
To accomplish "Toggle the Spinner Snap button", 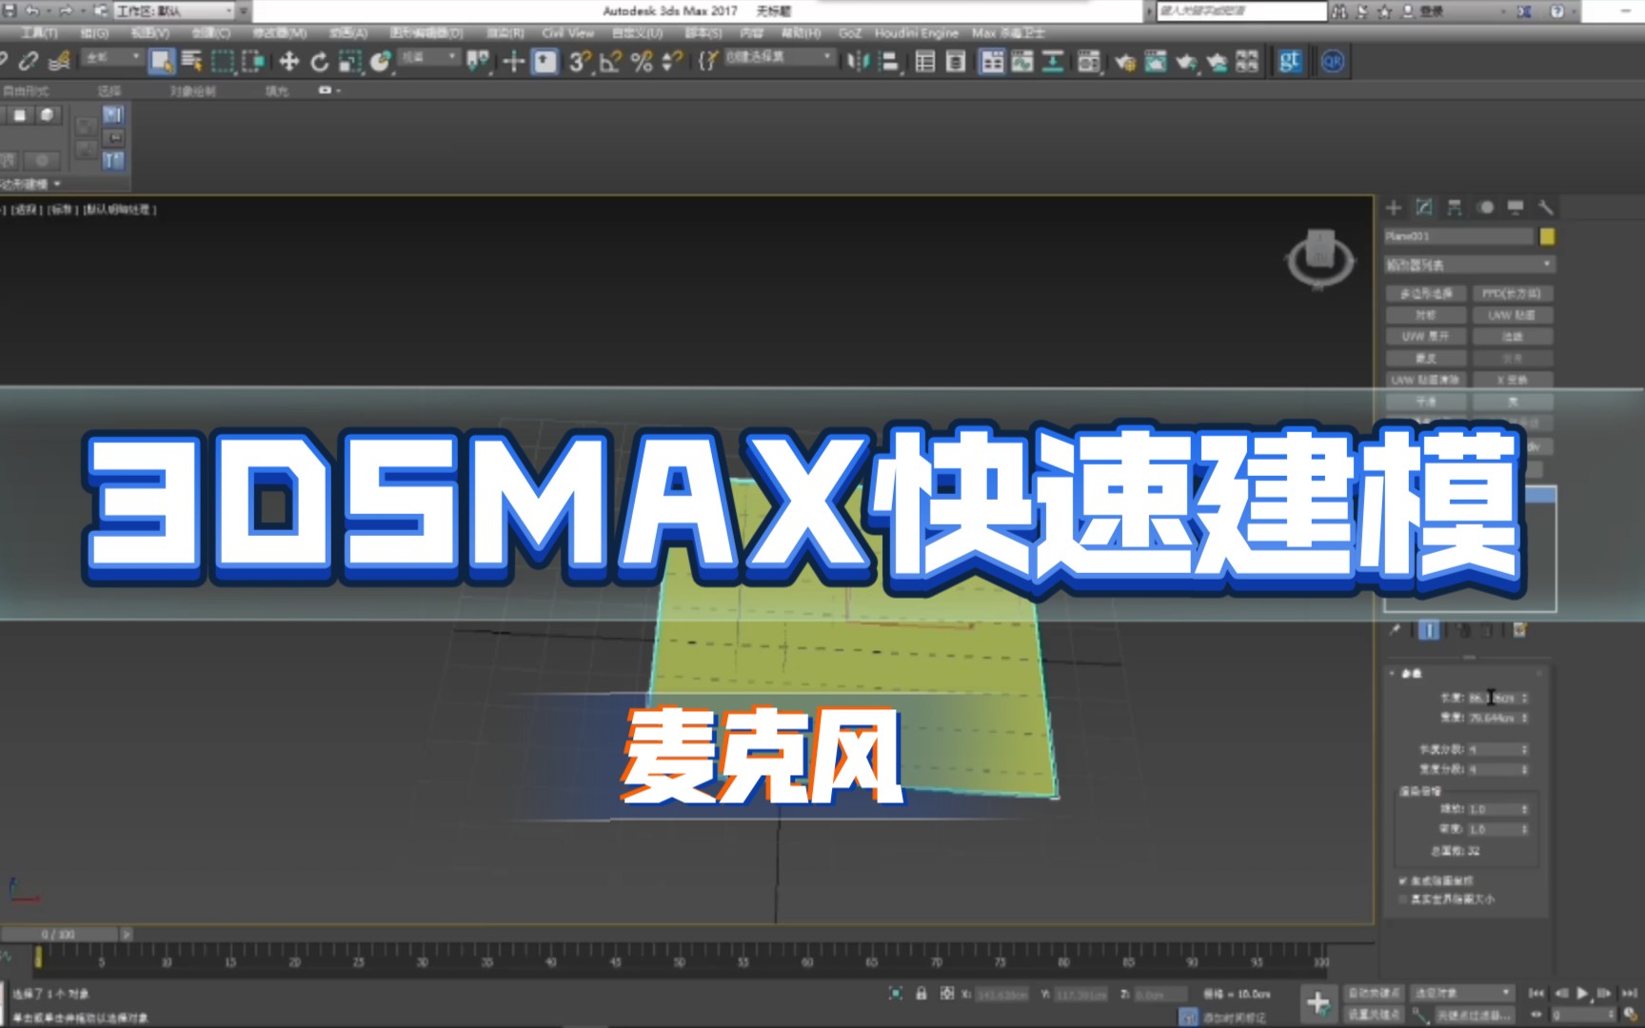I will (672, 62).
